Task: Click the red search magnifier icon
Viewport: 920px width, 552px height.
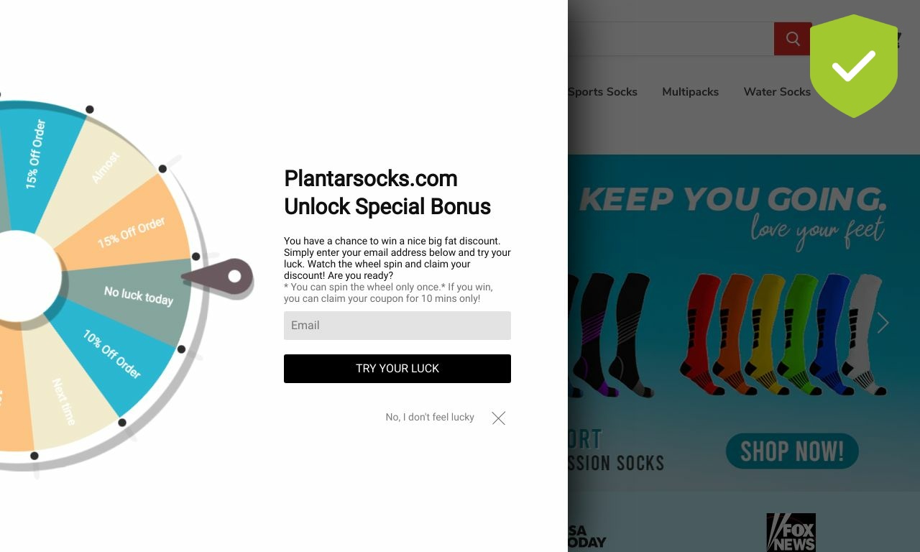Action: (793, 39)
